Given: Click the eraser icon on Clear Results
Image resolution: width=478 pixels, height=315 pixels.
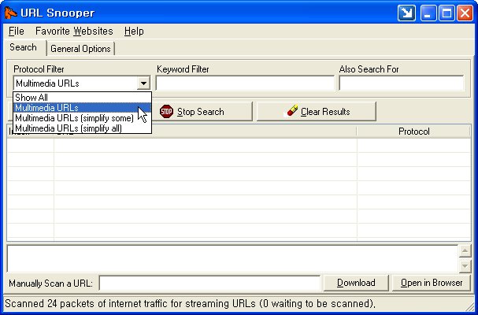Looking at the screenshot, I should 291,111.
